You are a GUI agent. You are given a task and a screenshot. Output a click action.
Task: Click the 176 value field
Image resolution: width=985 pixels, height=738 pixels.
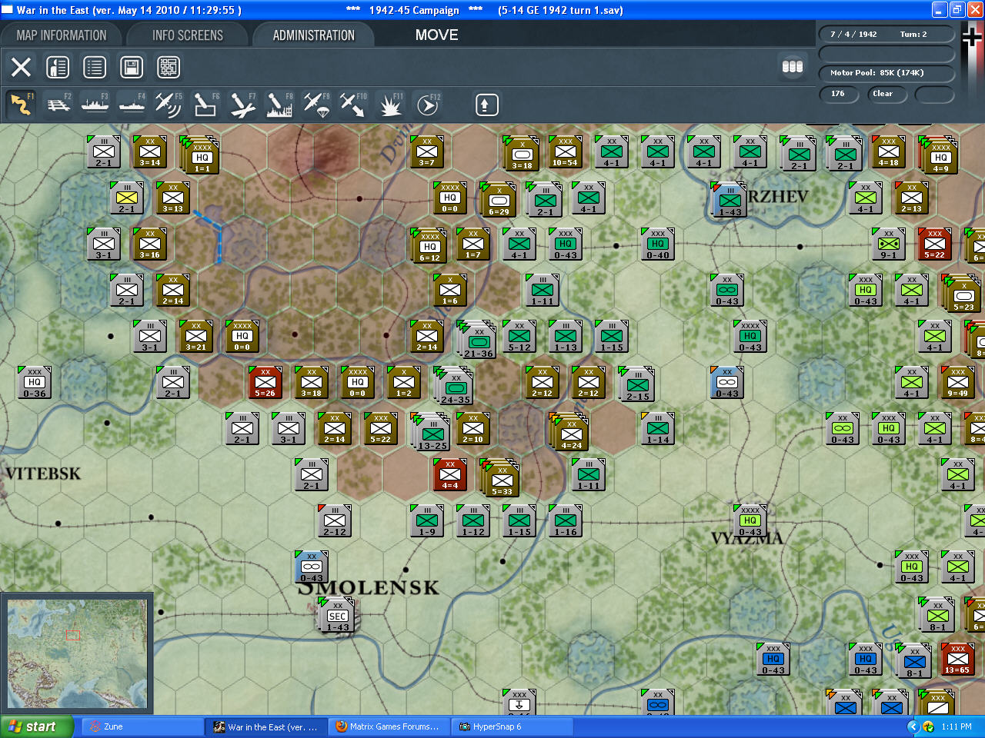839,94
